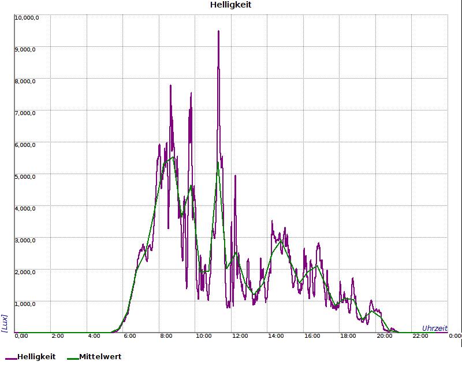The image size is (462, 376).
Task: Click the 10:00 time tick label
Action: 204,336
